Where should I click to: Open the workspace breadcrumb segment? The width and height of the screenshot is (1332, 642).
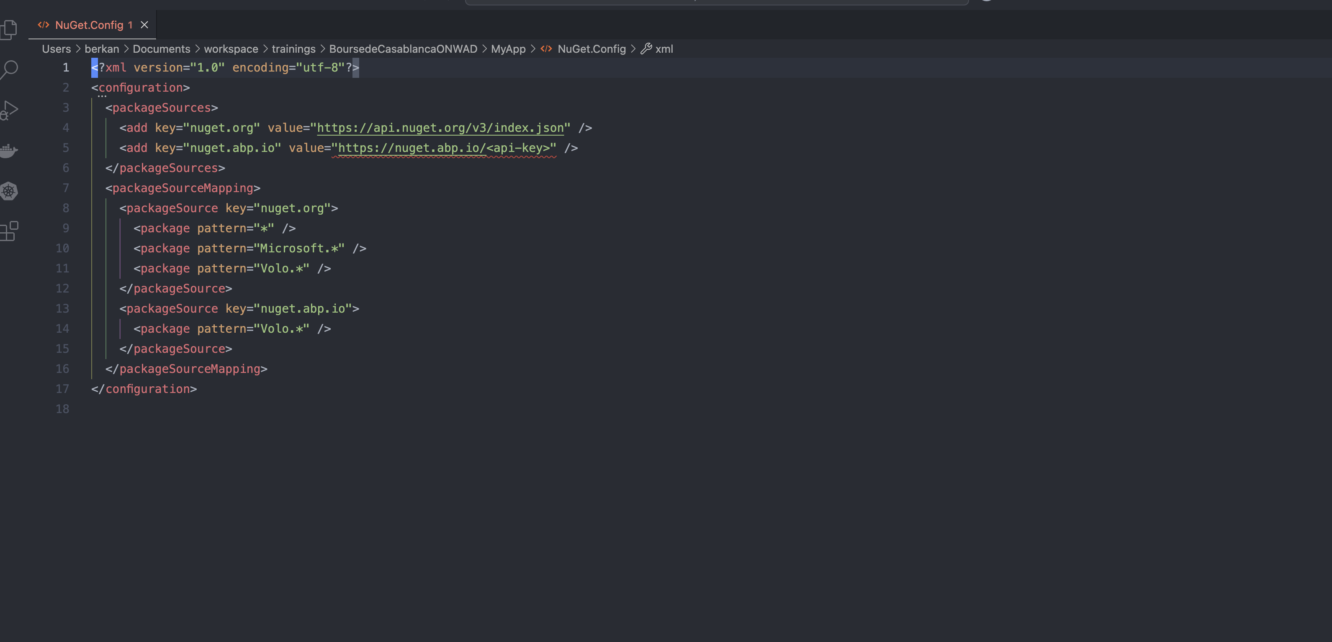(x=231, y=49)
